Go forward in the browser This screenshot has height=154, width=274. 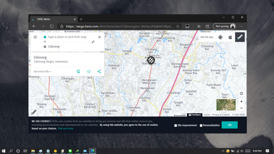pyautogui.click(x=43, y=26)
